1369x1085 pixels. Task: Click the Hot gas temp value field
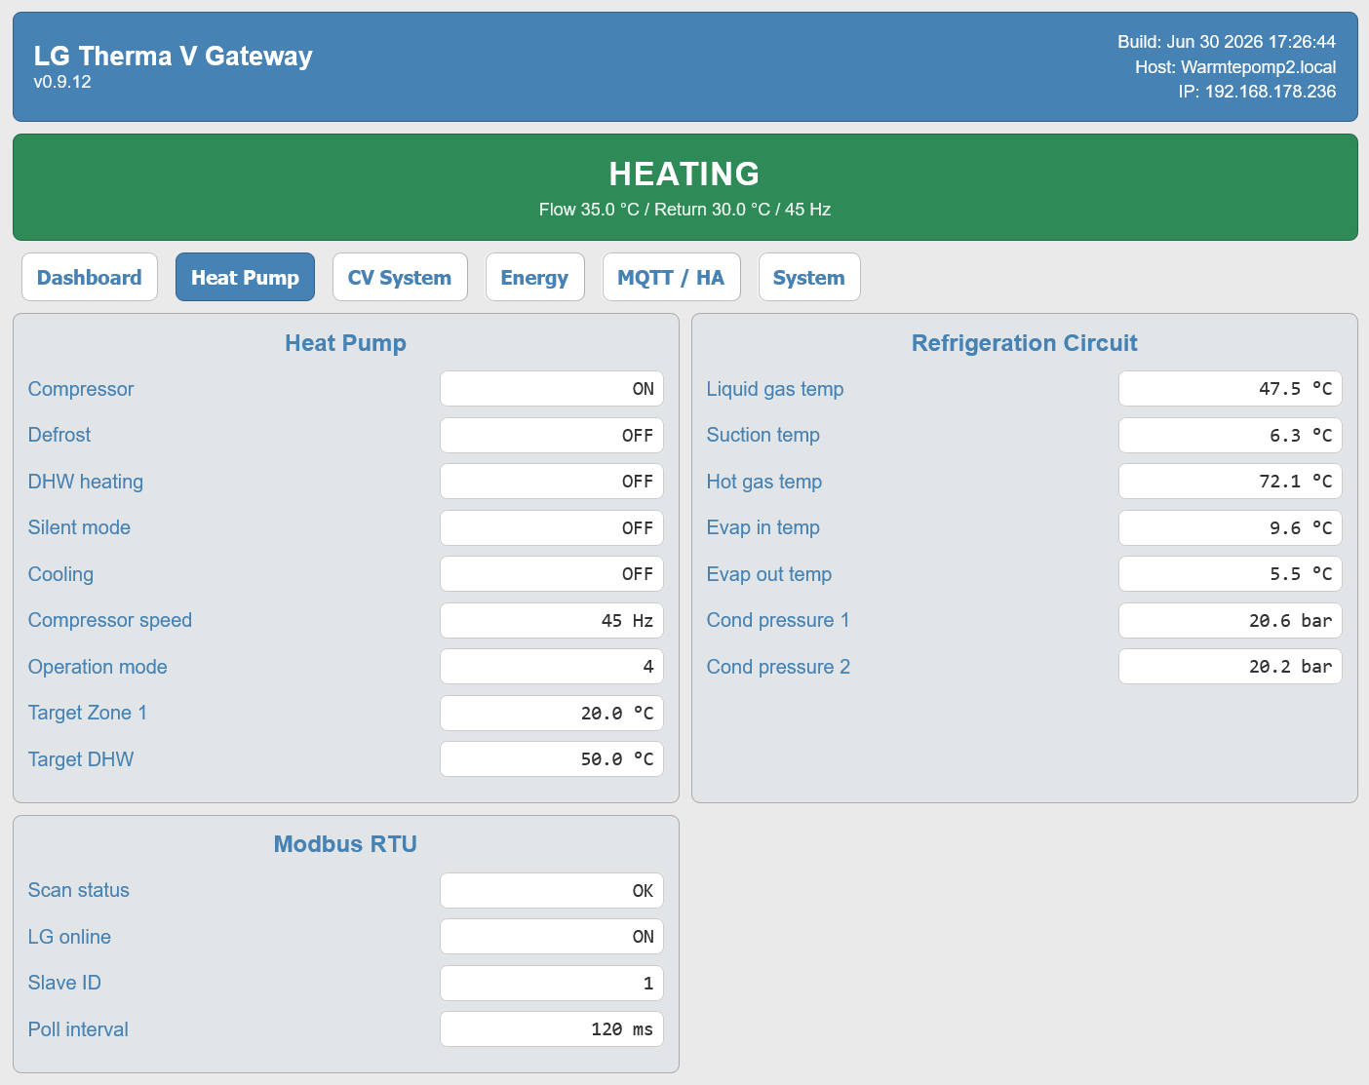[1231, 481]
